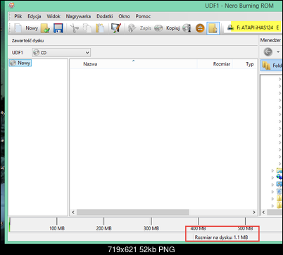Screen dimensions: 283x255
Task: Select the Fold folders tab in Menedżer
Action: pos(271,66)
